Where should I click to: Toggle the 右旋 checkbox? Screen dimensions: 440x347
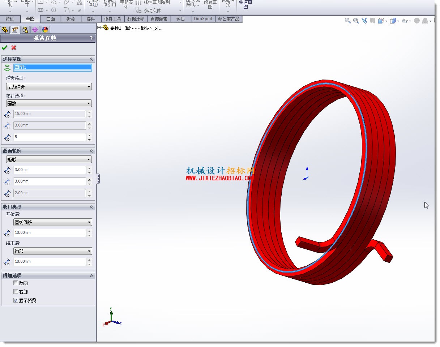pyautogui.click(x=16, y=292)
